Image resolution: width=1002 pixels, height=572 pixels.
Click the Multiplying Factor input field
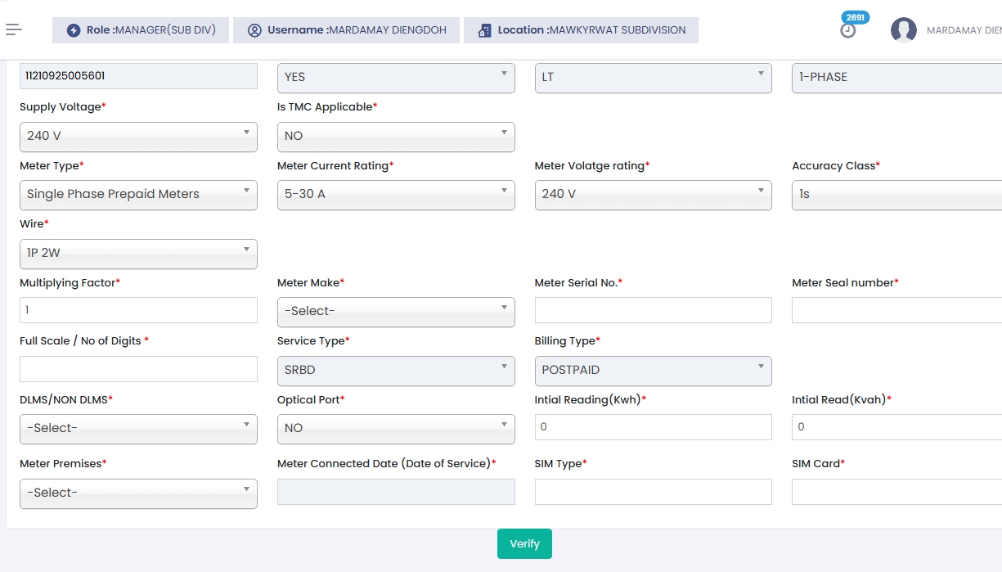[x=138, y=310]
